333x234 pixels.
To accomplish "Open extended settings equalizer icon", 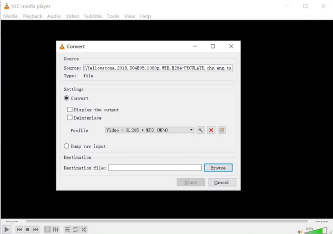I will click(x=56, y=229).
